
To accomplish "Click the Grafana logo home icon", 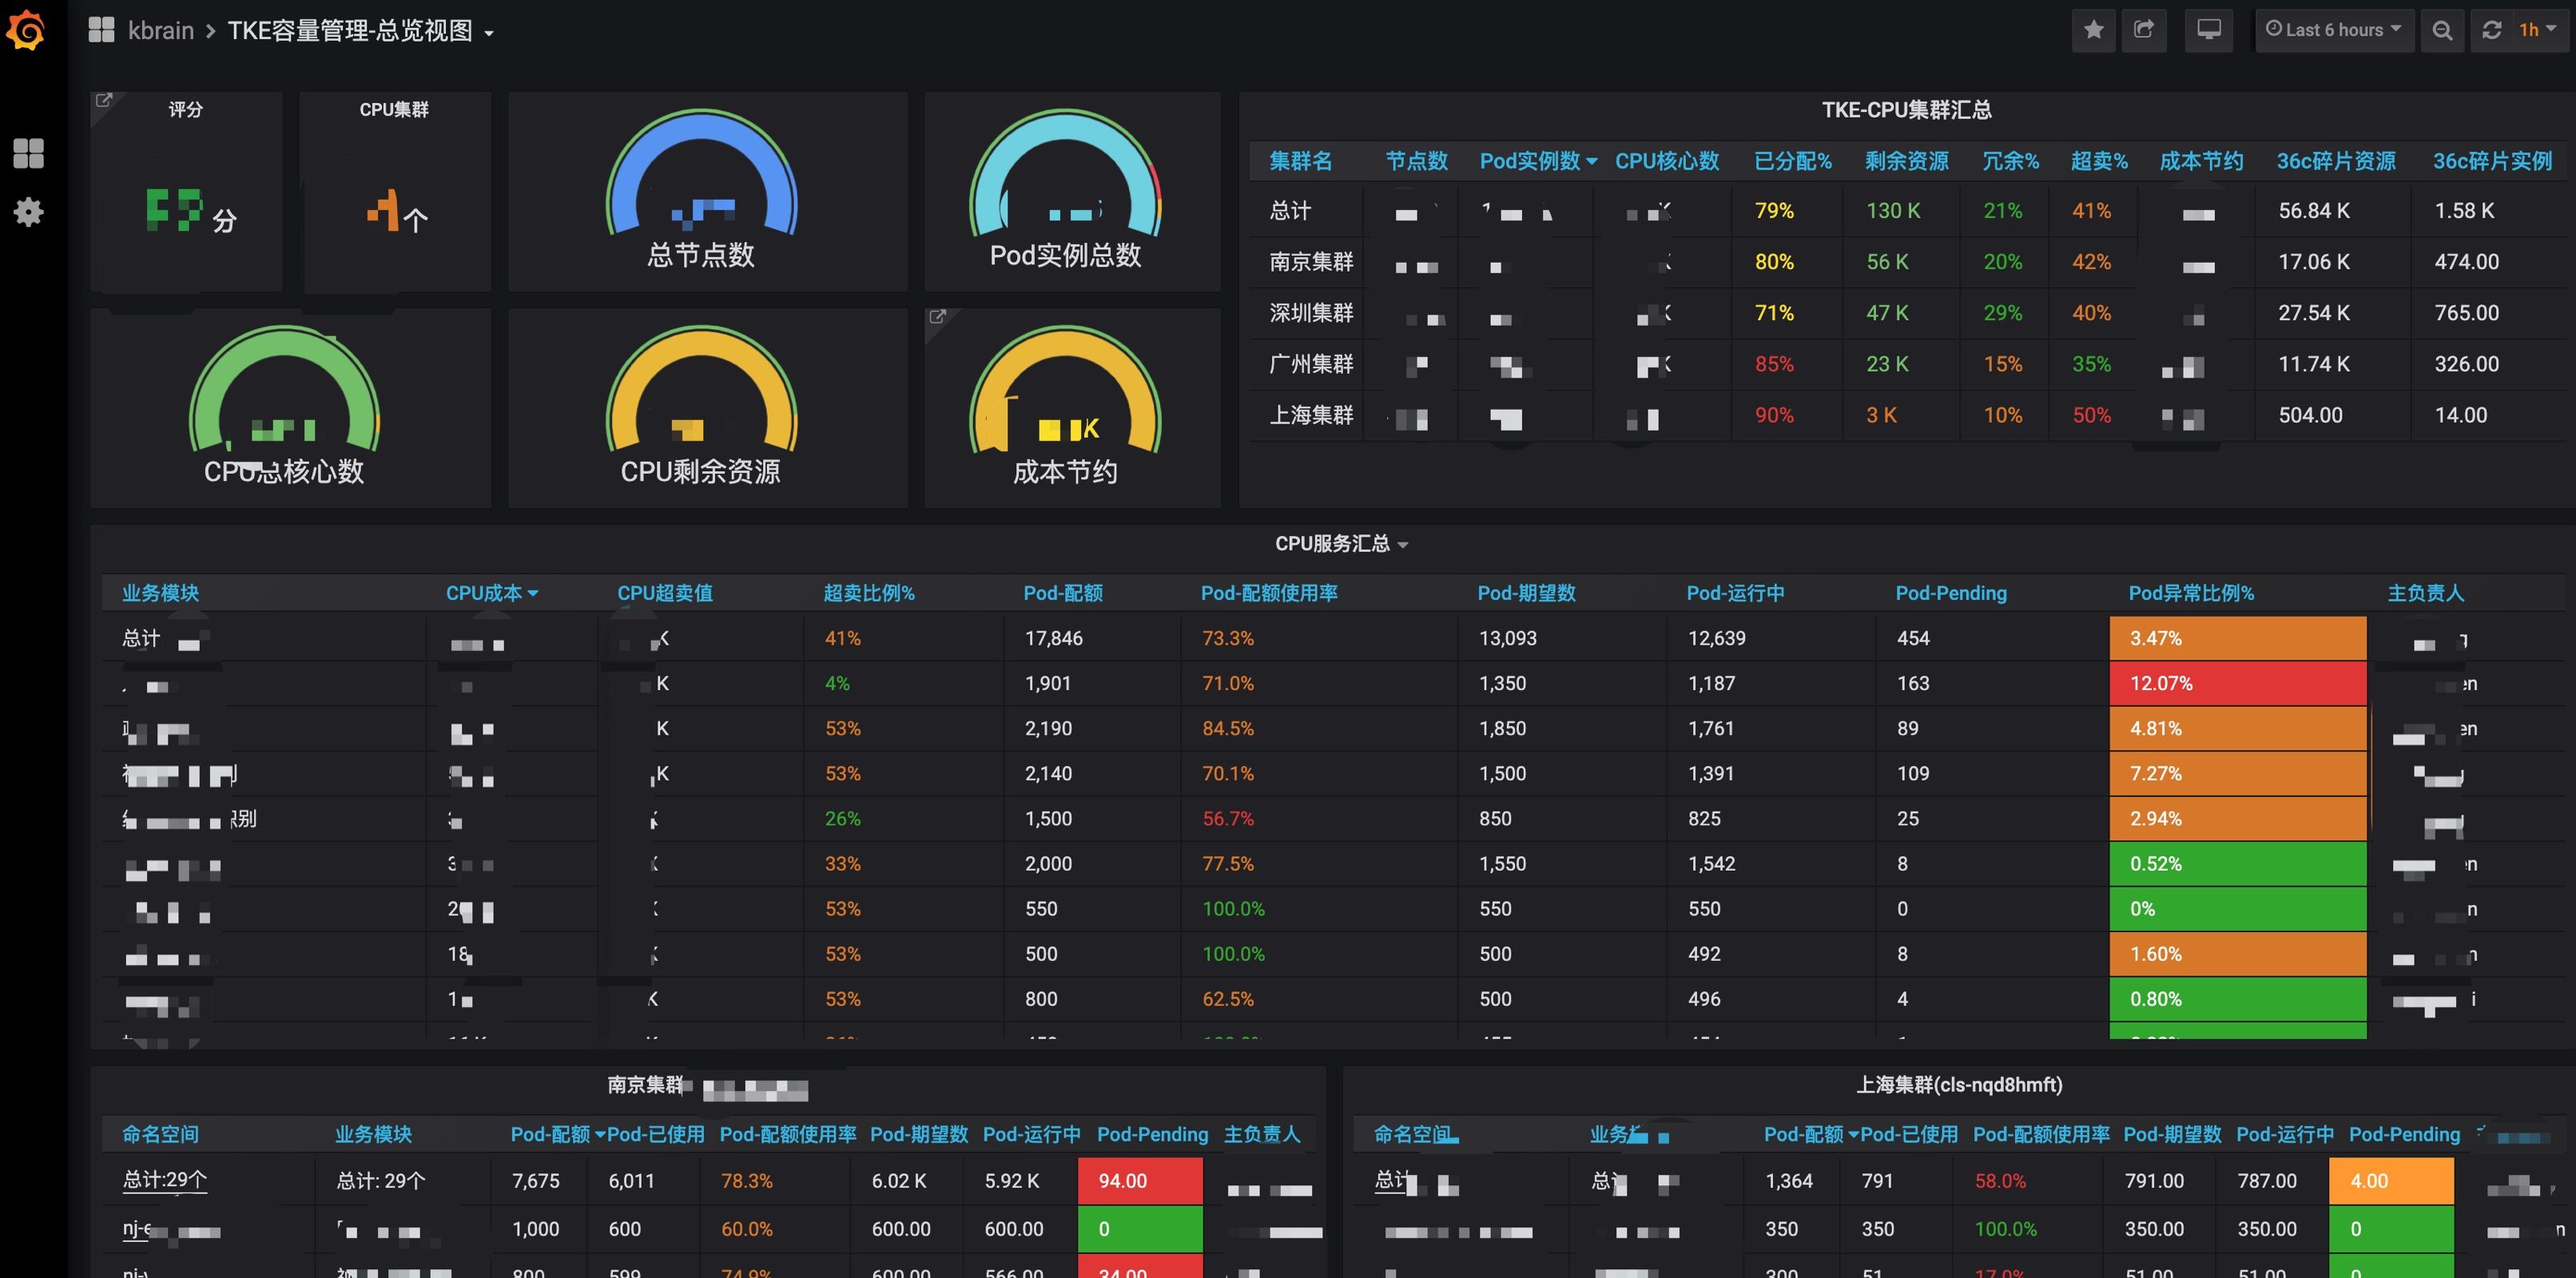I will pyautogui.click(x=26, y=30).
